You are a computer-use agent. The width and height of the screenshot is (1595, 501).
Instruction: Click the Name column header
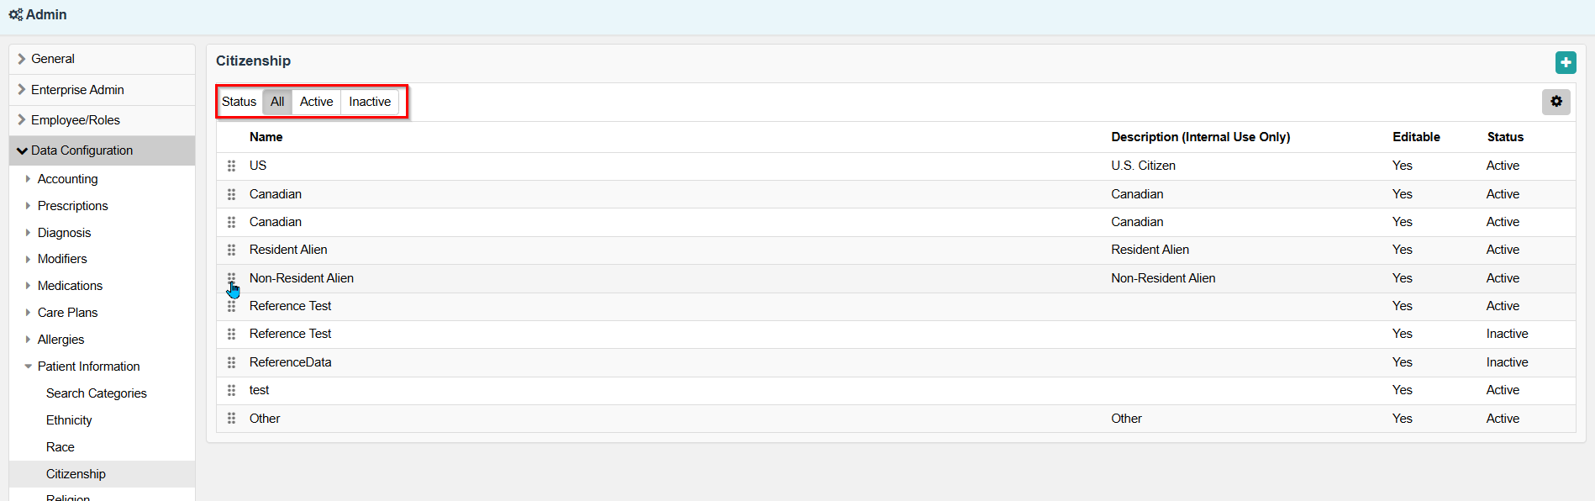(x=266, y=137)
